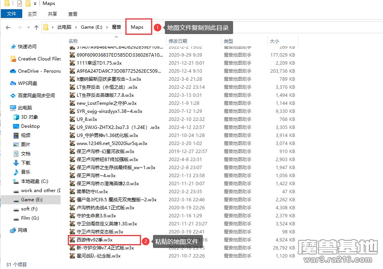
Task: Open 百度网盘同步空间 in sidebar
Action: coord(36,96)
